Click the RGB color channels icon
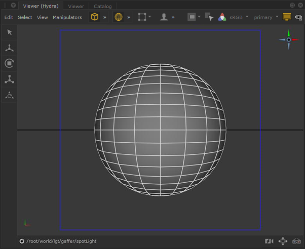Screen dimensions: 305x249 point(222,17)
